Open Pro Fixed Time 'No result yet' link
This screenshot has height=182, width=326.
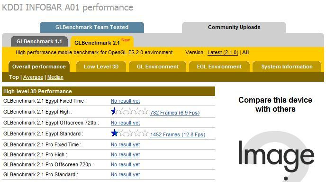[x=125, y=144]
